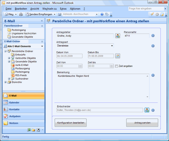Screen dimensions: 169x141
Task: Open the Neu button dropdown arrow
Action: click(16, 14)
